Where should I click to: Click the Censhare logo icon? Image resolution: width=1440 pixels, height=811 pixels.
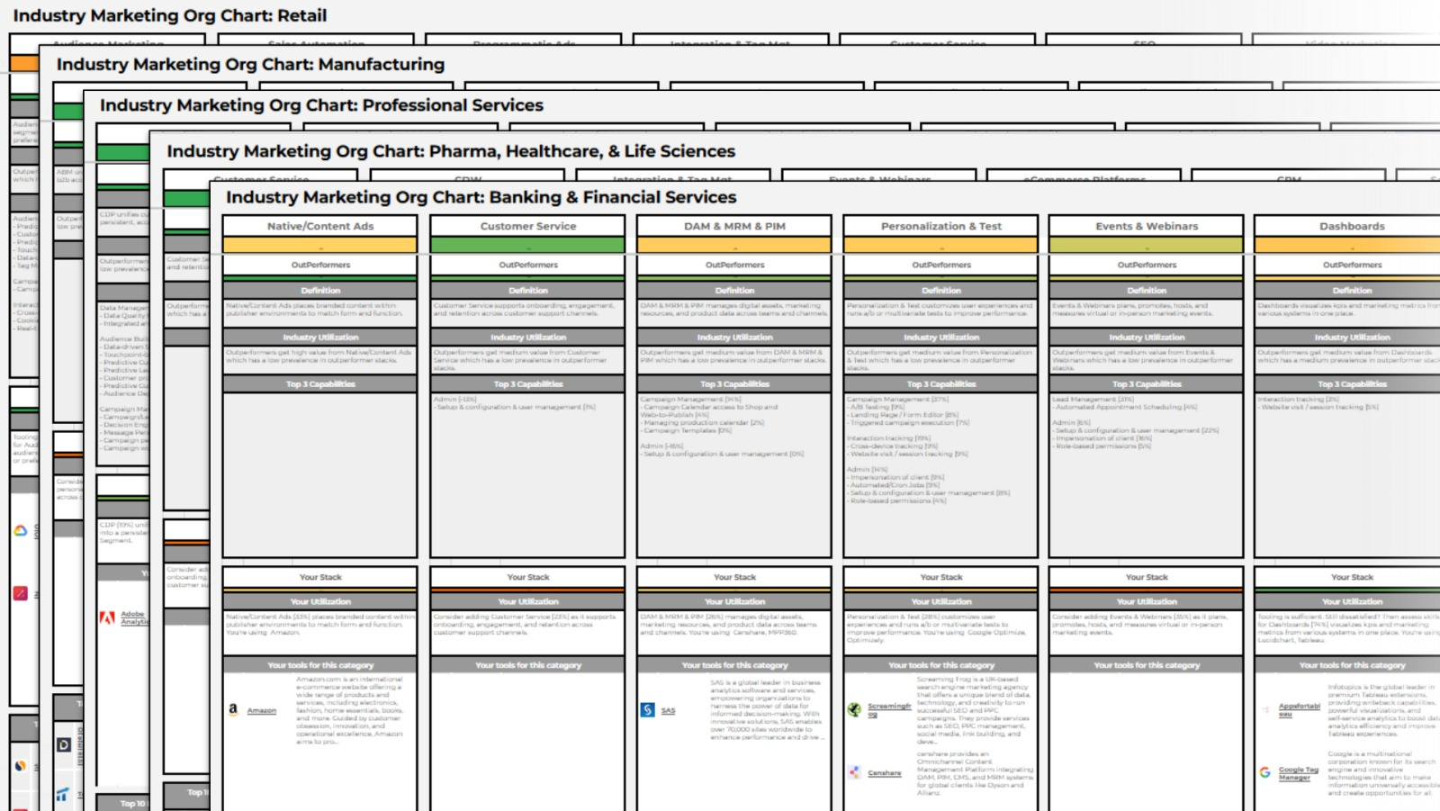[854, 772]
